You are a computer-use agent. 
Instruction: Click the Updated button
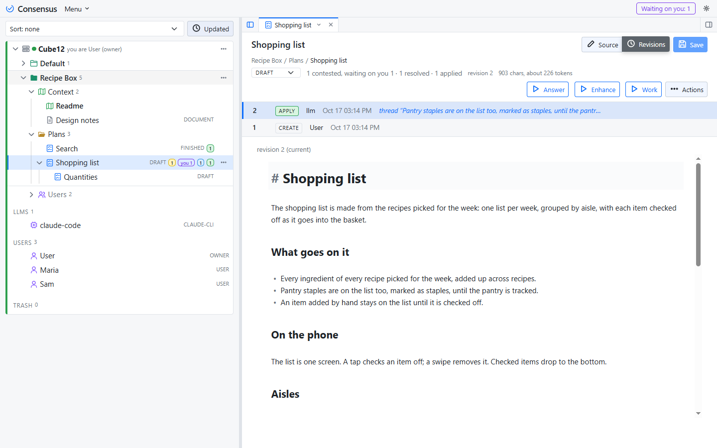pos(210,29)
